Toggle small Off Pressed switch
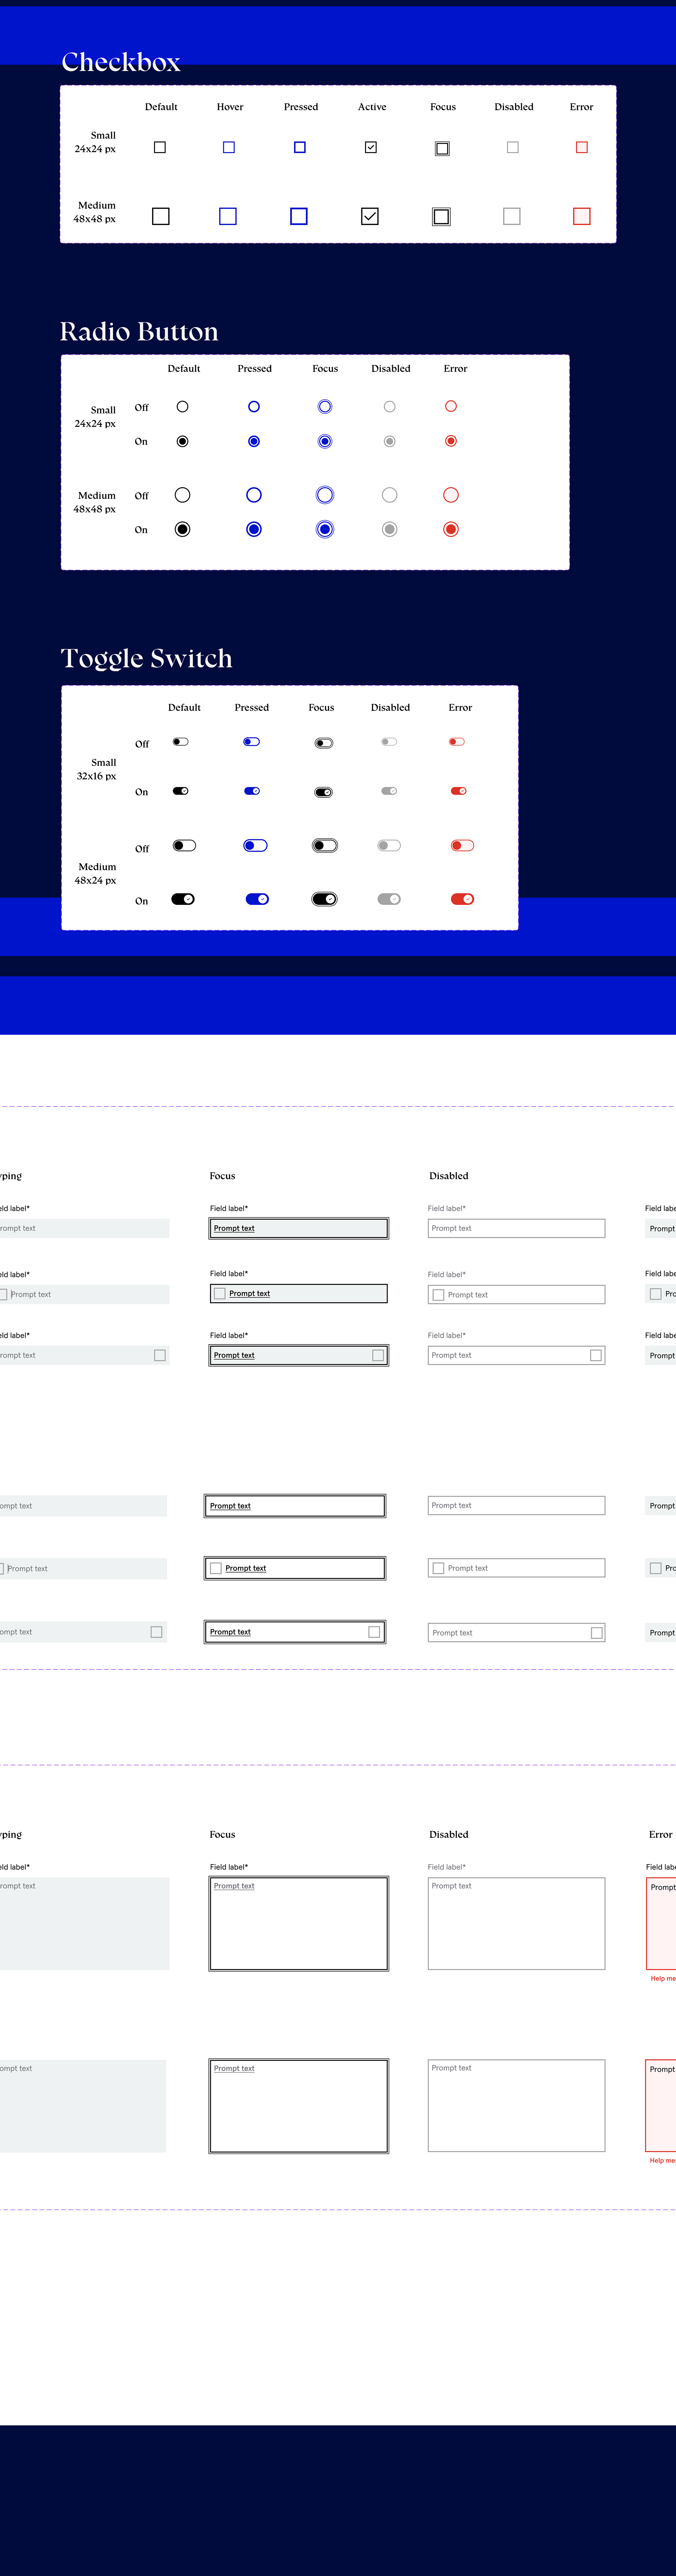The width and height of the screenshot is (676, 2576). [252, 742]
